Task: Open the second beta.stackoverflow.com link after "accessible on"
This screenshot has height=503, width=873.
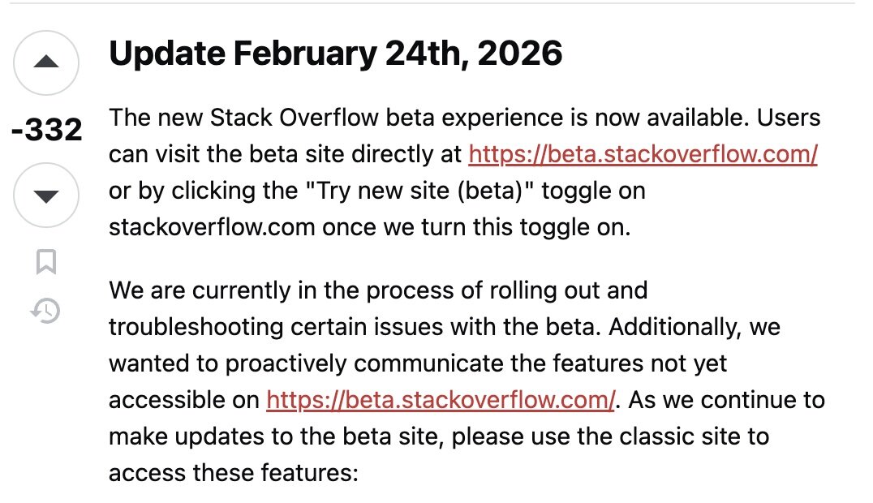Action: 441,400
